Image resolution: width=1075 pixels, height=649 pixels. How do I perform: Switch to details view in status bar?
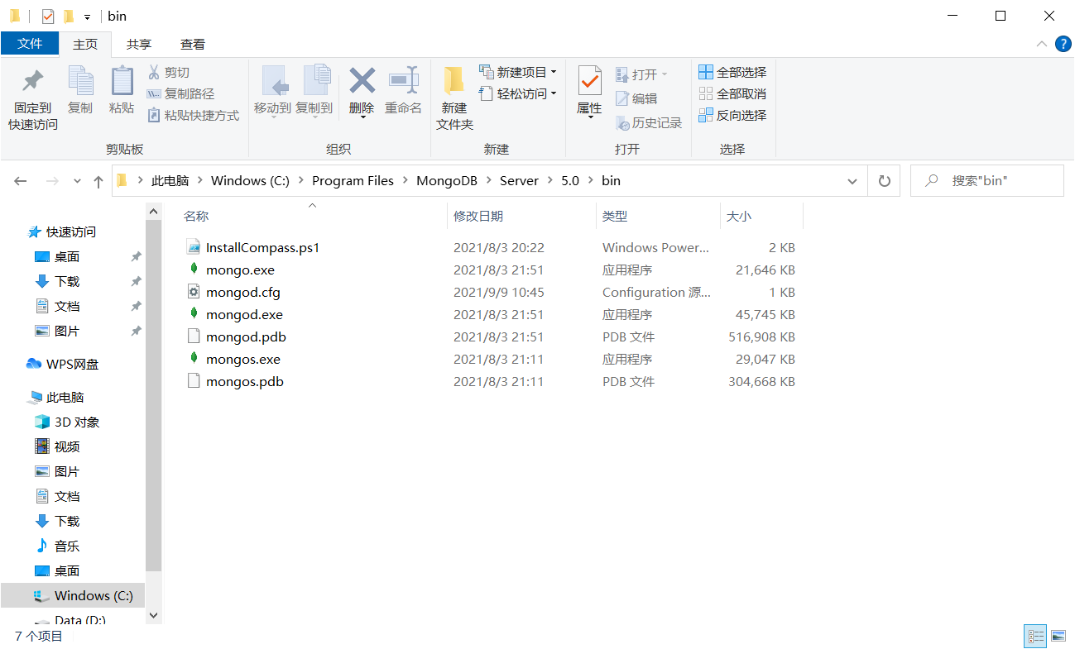[x=1035, y=636]
